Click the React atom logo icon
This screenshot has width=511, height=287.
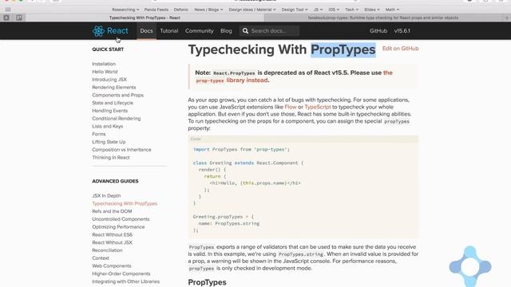98,31
